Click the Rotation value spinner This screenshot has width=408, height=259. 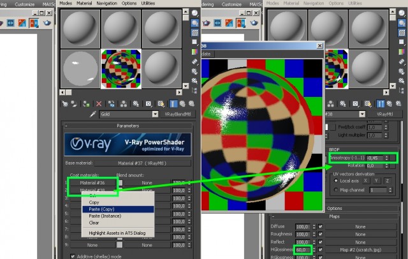point(387,166)
